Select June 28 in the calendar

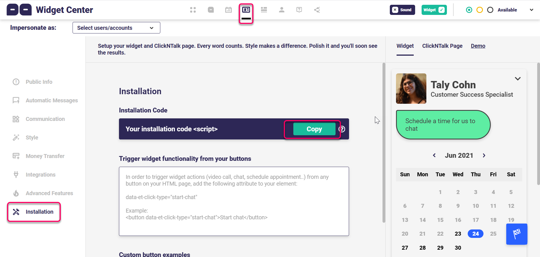(x=422, y=248)
